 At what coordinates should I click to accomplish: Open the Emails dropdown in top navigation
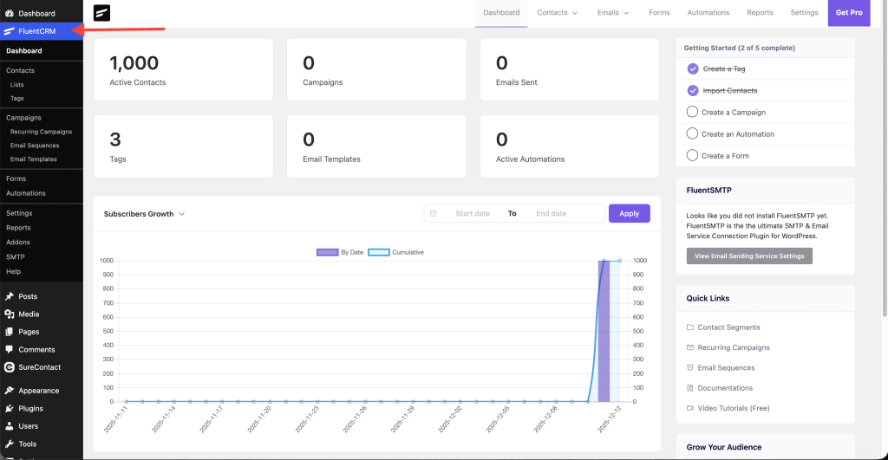coord(613,13)
